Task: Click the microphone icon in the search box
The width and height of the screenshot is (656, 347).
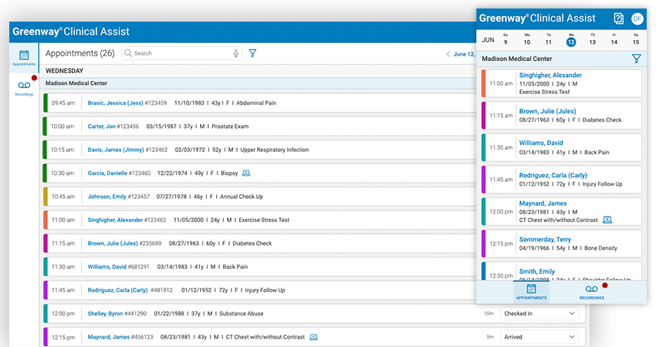Action: click(236, 53)
